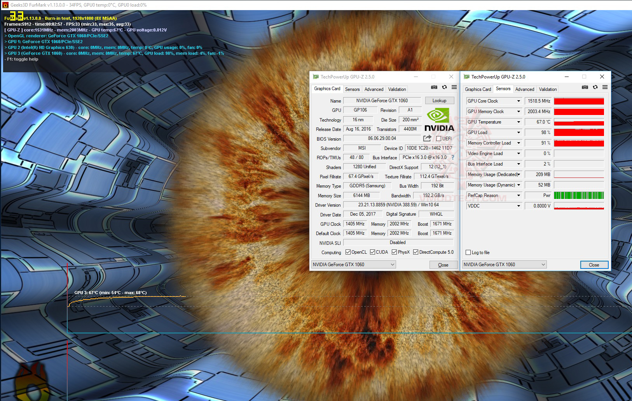Screen dimensions: 632x401
Task: Open the Memory Usage (Dedicated) sensor dropdown
Action: [x=518, y=174]
